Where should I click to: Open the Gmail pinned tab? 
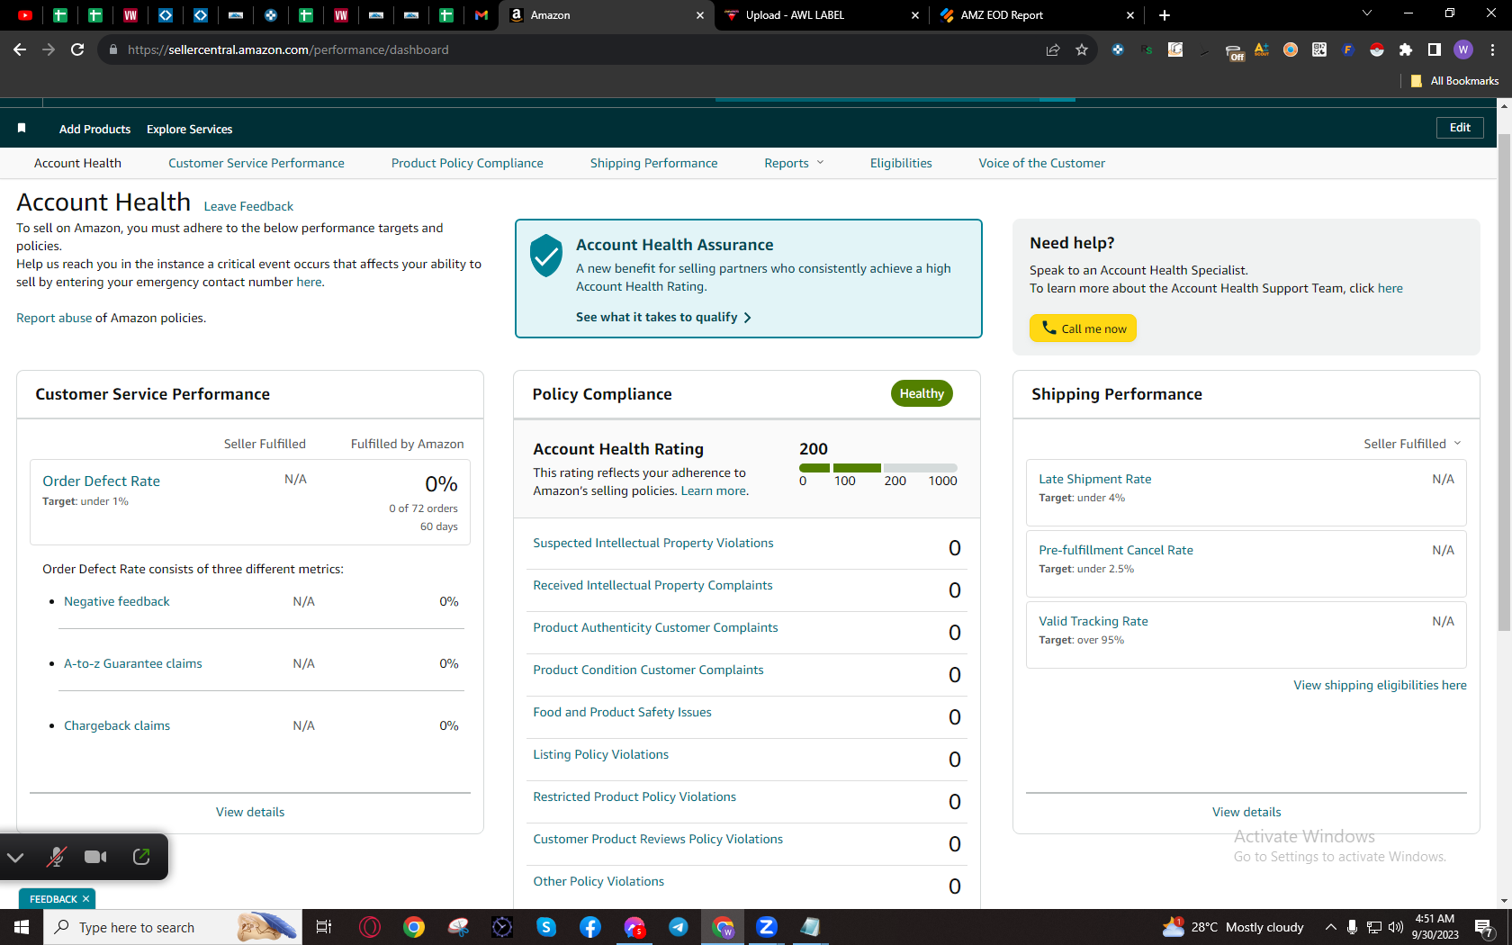481,15
